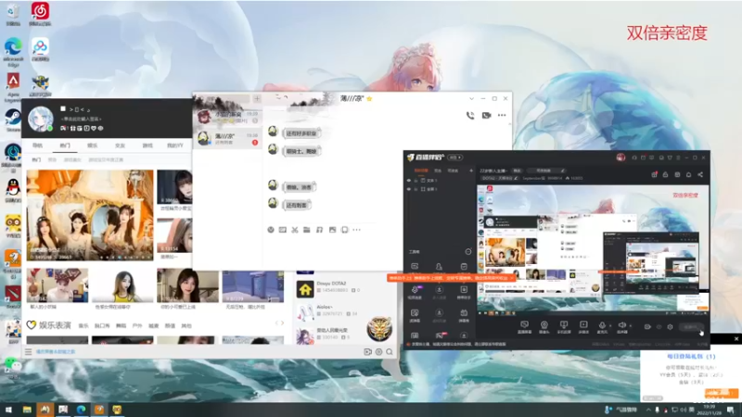This screenshot has width=742, height=417.
Task: Open Microsoft Edge desktop icon
Action: pyautogui.click(x=13, y=50)
